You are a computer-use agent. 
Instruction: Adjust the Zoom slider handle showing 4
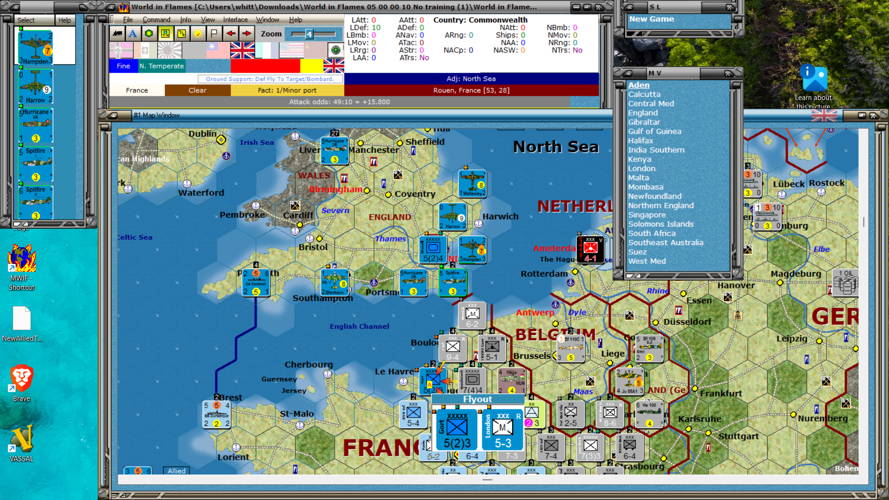tap(309, 34)
